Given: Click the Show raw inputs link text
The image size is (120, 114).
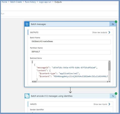Looking at the screenshot, I should pyautogui.click(x=100, y=104).
